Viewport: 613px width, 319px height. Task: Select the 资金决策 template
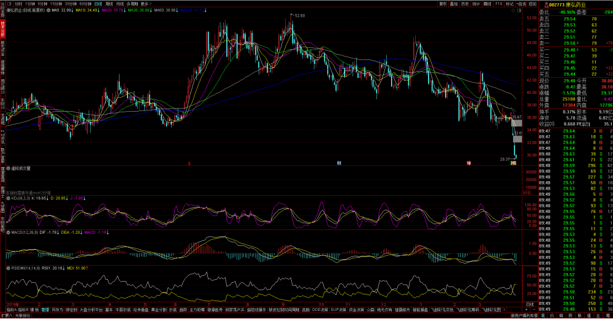(x=357, y=310)
